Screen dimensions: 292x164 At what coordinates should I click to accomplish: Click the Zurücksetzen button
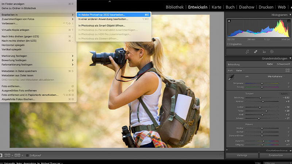coord(275,155)
